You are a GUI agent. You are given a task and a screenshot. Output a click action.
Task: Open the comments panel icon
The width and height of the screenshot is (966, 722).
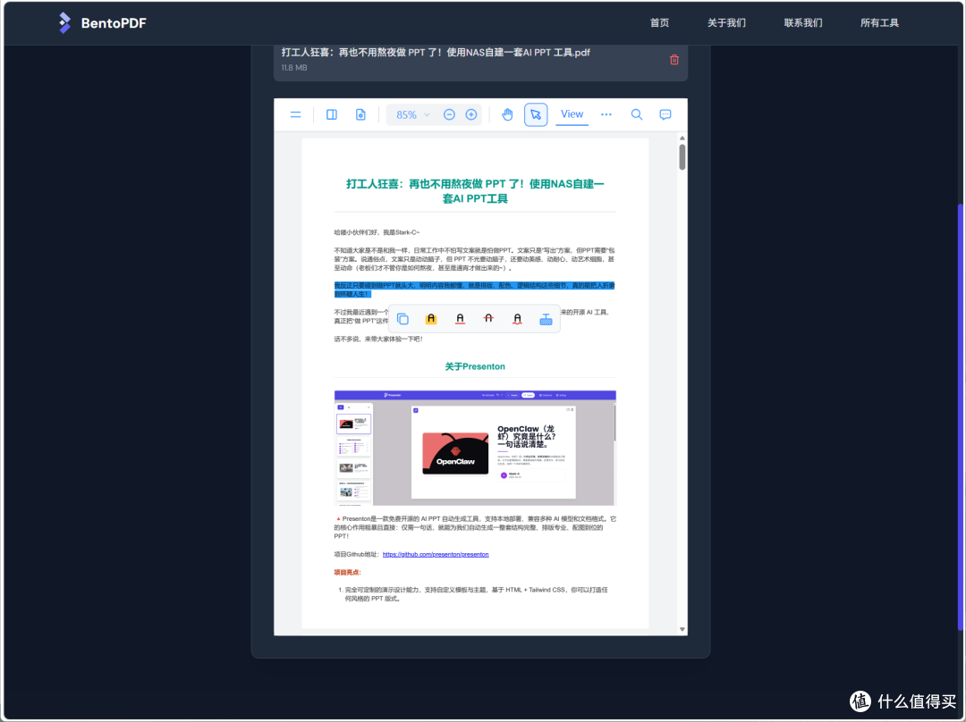tap(665, 114)
